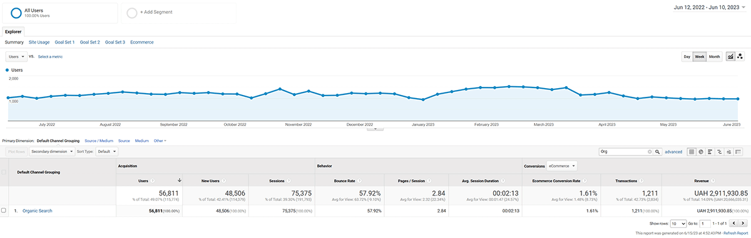Clear the Org search filter
This screenshot has height=238, width=751.
coord(650,152)
